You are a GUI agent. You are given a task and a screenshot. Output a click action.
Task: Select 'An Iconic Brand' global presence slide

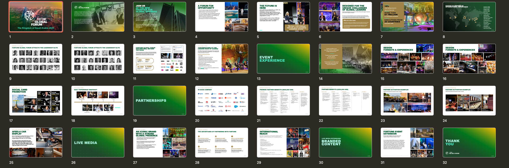[x=160, y=143]
